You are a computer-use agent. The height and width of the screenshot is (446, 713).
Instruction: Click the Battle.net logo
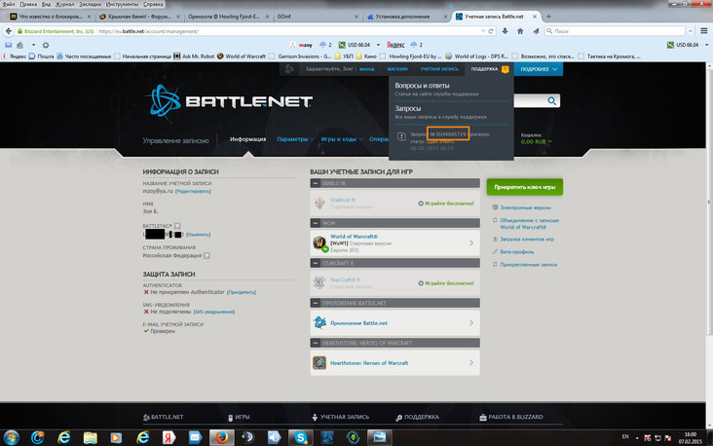231,101
